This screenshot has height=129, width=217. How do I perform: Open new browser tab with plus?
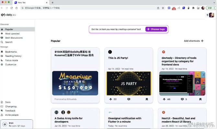(x=52, y=3)
